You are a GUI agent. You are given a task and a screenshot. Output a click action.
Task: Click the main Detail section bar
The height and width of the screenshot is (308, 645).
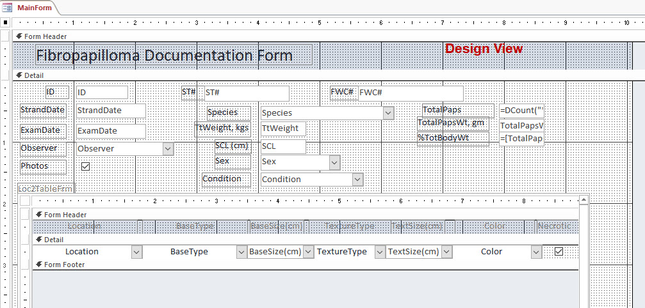pyautogui.click(x=329, y=75)
